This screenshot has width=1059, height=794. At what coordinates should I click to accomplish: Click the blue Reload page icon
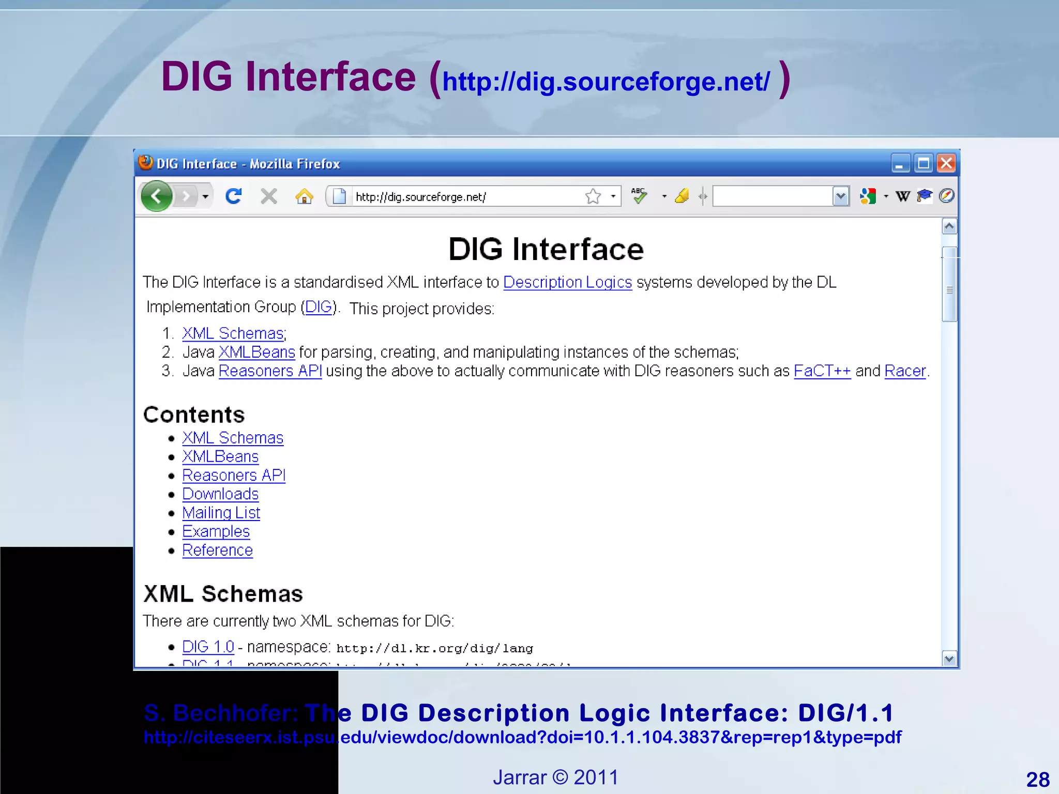point(233,196)
